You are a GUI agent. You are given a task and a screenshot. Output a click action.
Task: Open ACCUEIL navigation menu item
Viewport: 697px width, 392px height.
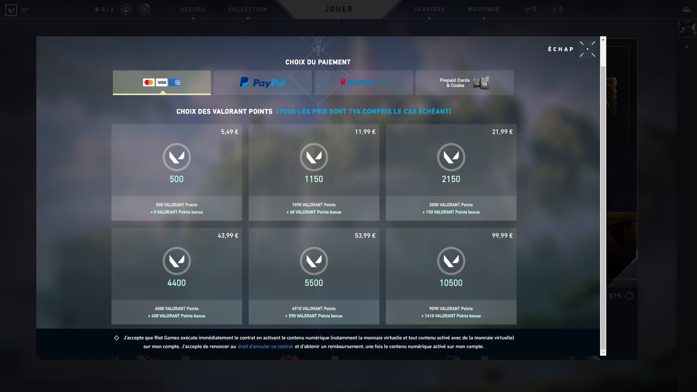(193, 9)
